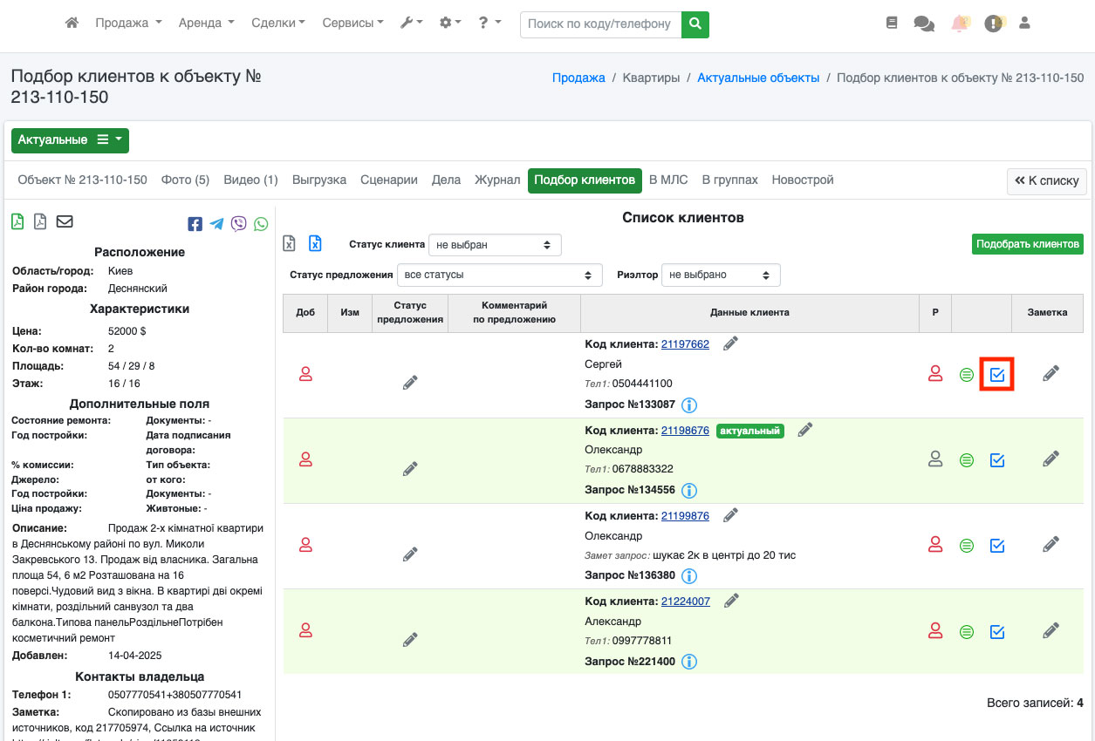The height and width of the screenshot is (741, 1095).
Task: Click the Viber share icon
Action: pyautogui.click(x=239, y=224)
